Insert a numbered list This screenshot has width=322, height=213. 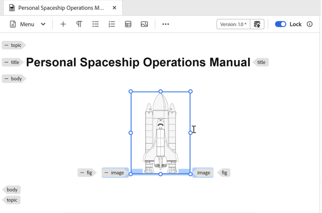point(112,24)
